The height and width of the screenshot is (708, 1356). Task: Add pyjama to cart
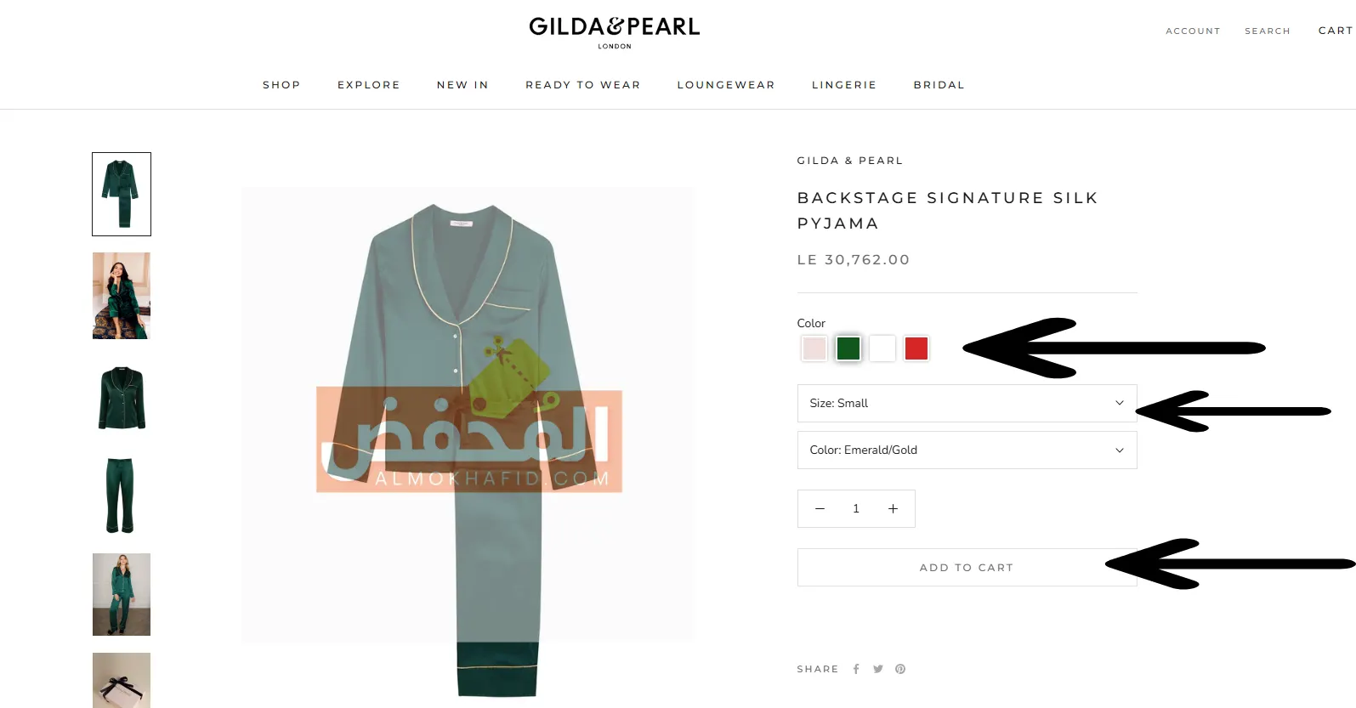[967, 567]
